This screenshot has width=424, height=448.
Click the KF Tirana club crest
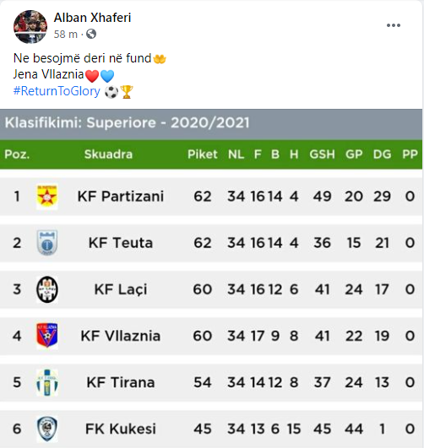pyautogui.click(x=47, y=382)
